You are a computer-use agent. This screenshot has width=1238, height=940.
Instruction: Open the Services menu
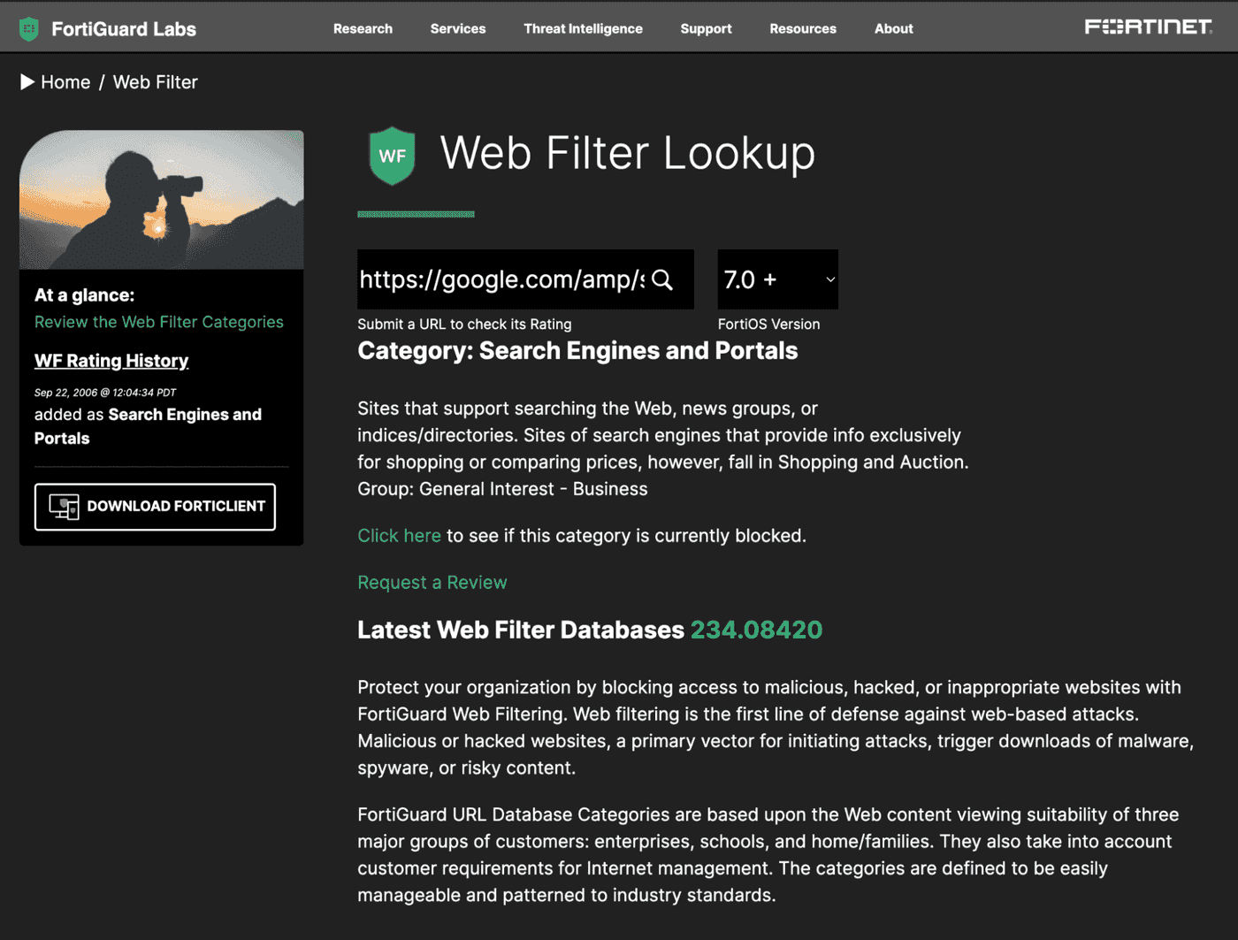(458, 28)
